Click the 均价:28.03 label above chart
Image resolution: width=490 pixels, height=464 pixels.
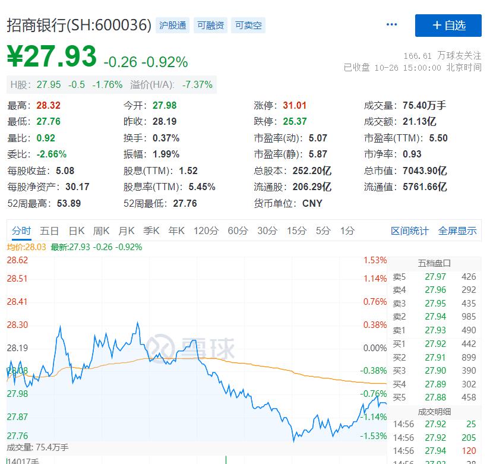[26, 247]
